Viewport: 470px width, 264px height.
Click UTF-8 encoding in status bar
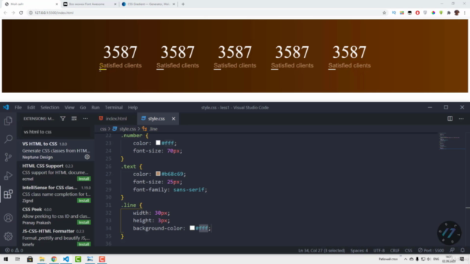click(379, 250)
